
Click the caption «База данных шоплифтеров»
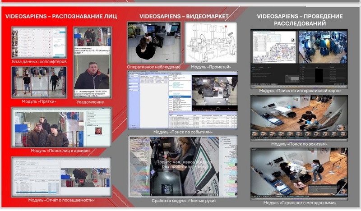[x=39, y=62]
